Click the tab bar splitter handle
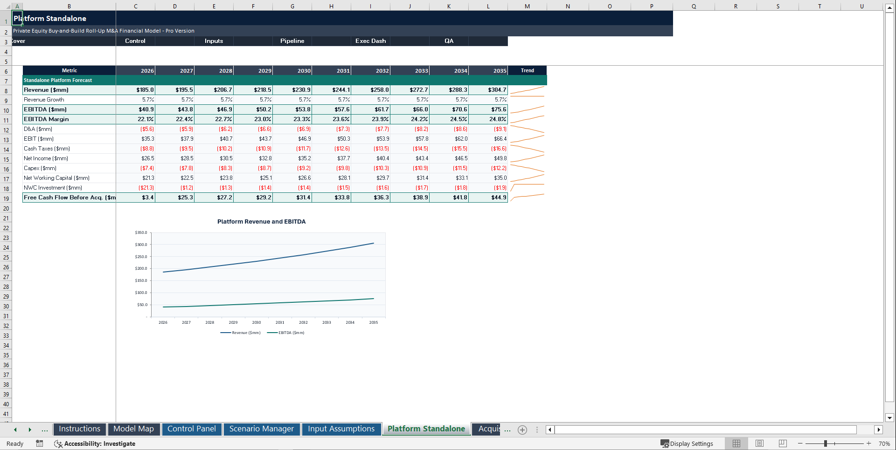 pos(537,430)
